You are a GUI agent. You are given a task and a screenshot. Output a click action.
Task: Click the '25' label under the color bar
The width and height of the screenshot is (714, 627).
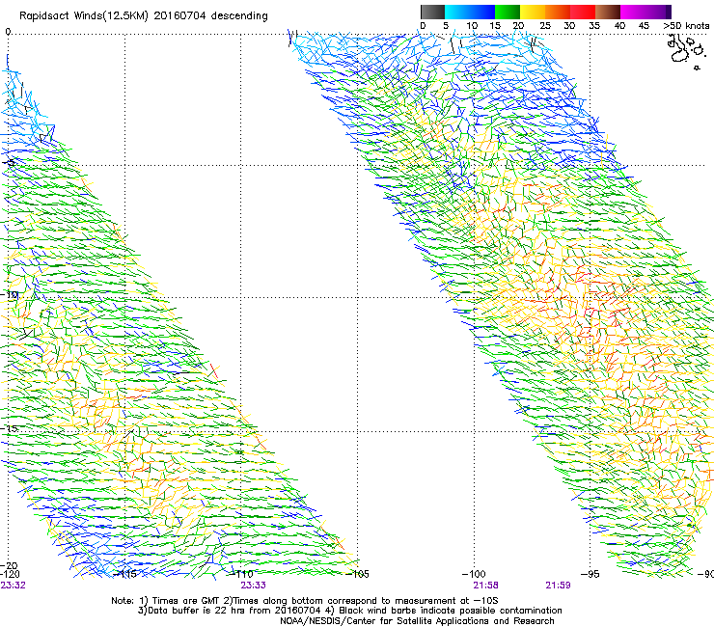coord(545,26)
